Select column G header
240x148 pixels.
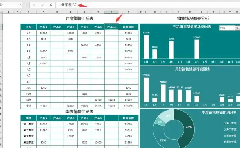tap(84, 12)
